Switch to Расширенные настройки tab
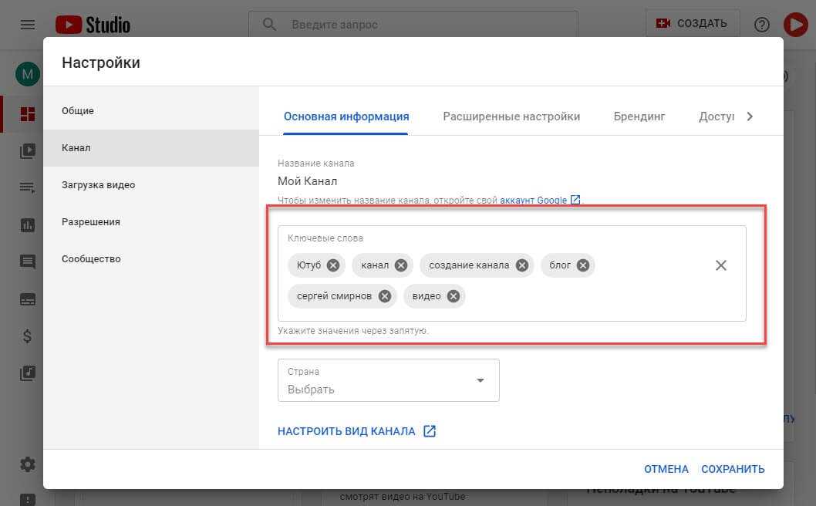 tap(511, 116)
